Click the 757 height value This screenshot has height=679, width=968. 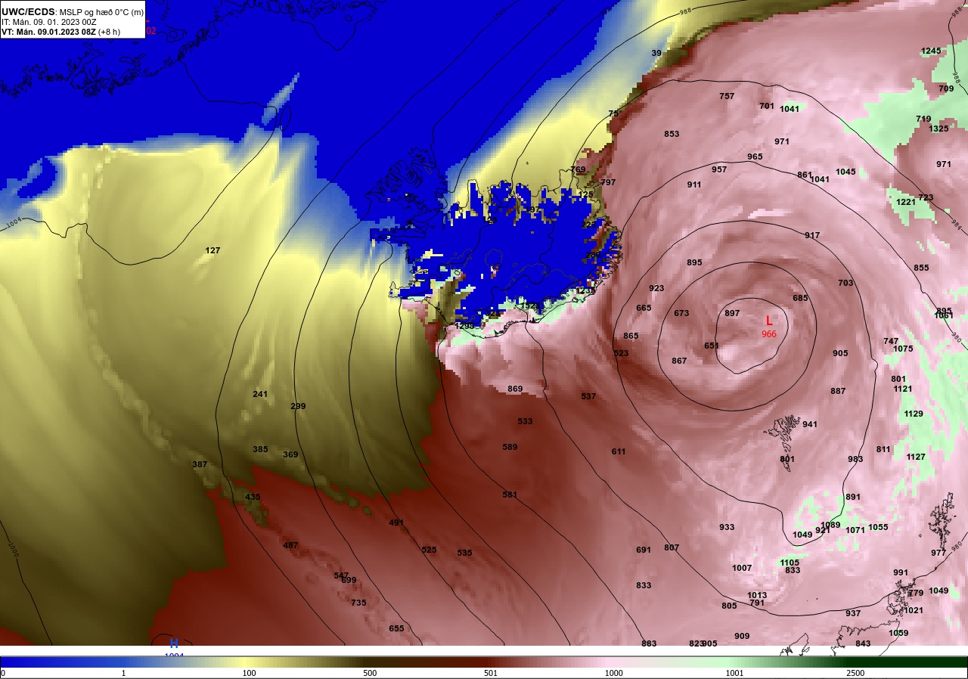point(727,97)
